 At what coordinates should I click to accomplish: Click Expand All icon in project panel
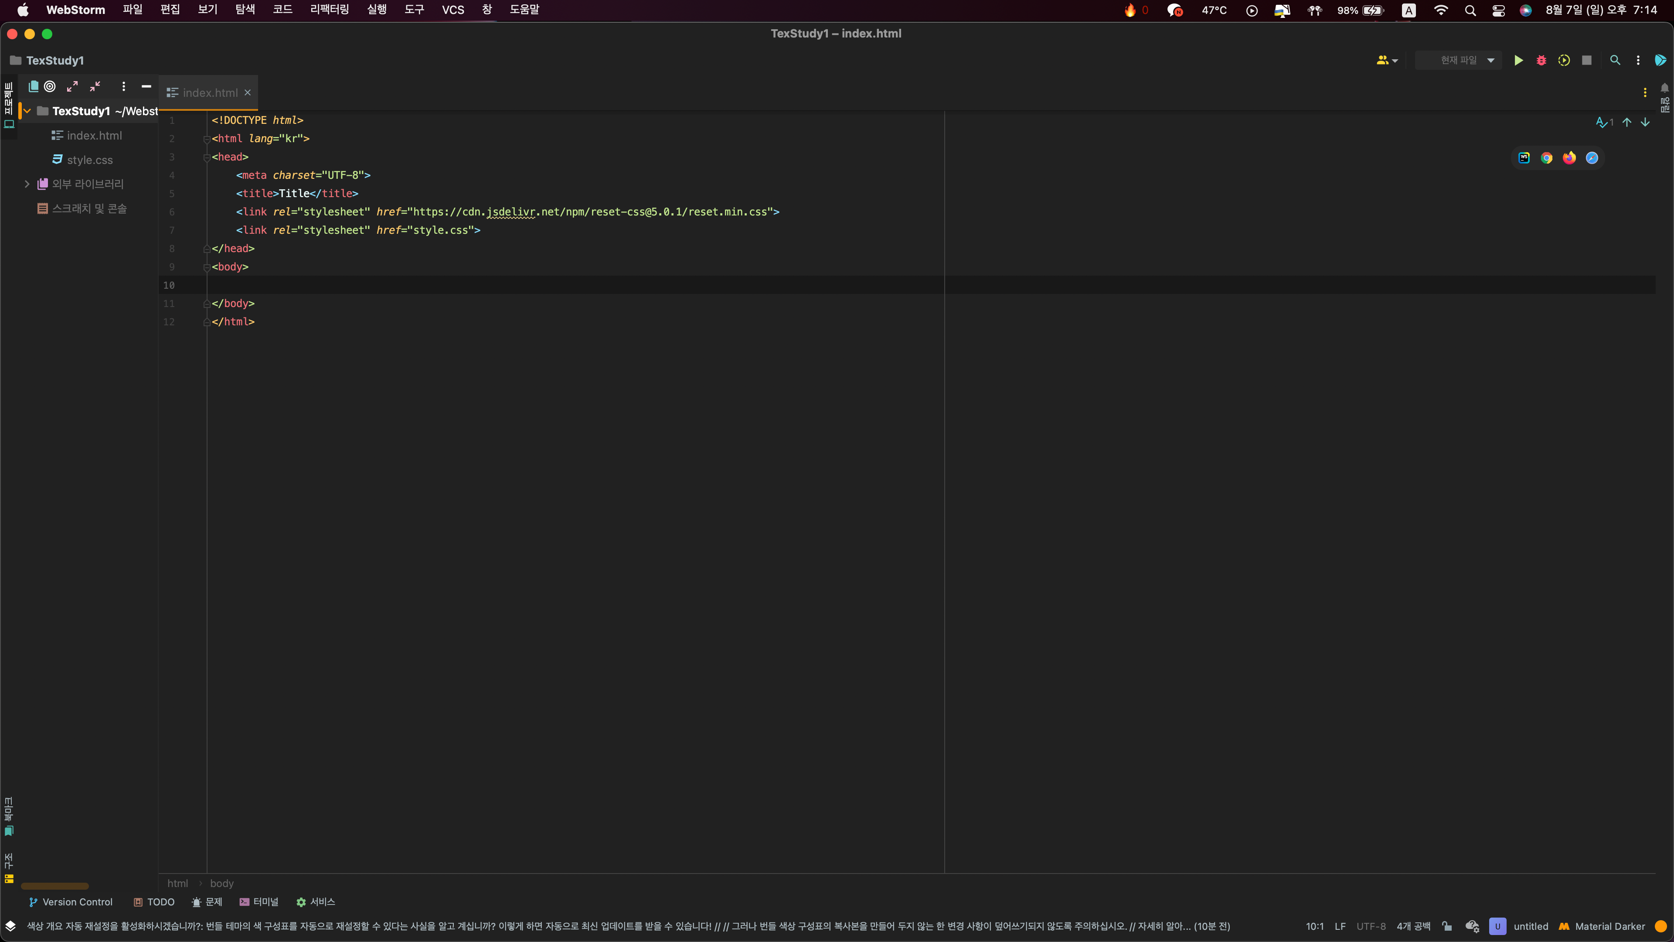click(x=72, y=86)
